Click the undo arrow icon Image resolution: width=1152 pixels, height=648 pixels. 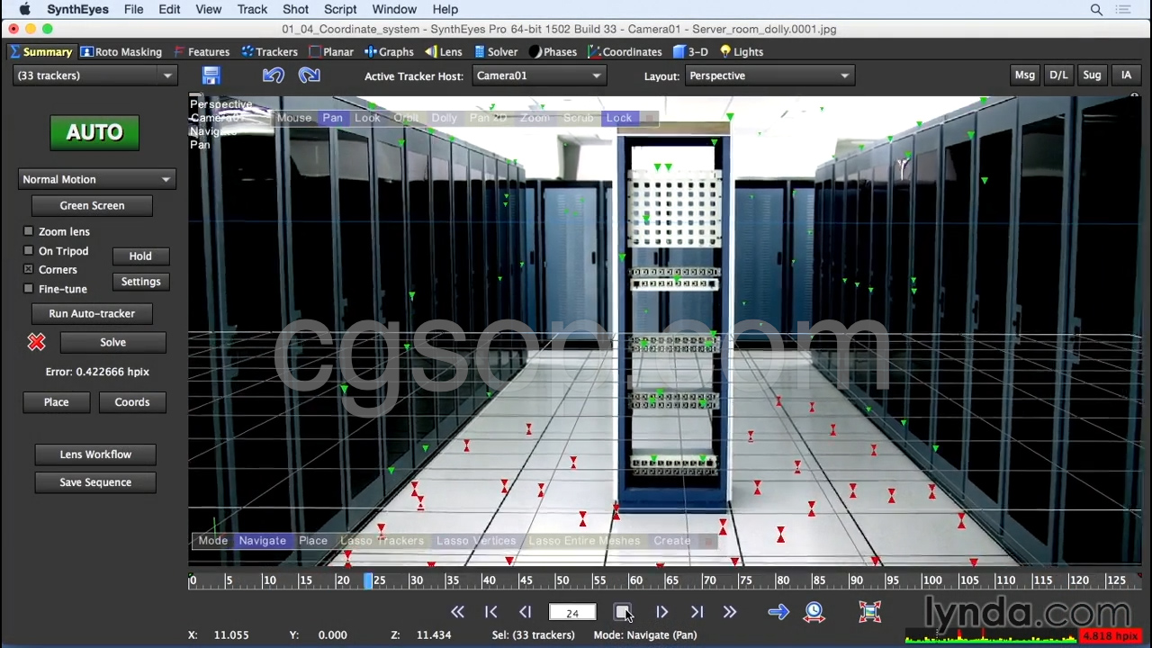click(x=274, y=76)
